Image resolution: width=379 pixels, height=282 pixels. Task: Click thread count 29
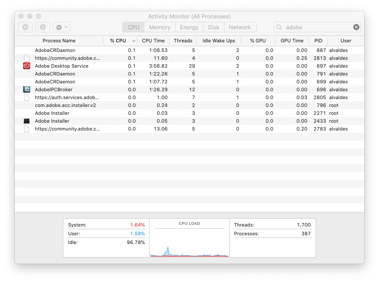(192, 66)
